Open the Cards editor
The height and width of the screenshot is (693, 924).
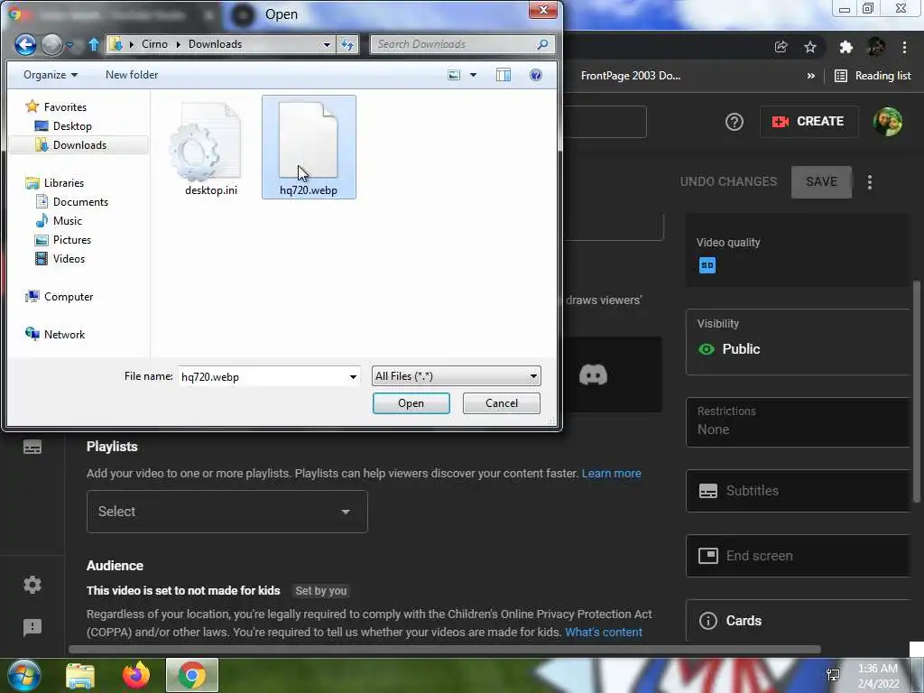798,621
